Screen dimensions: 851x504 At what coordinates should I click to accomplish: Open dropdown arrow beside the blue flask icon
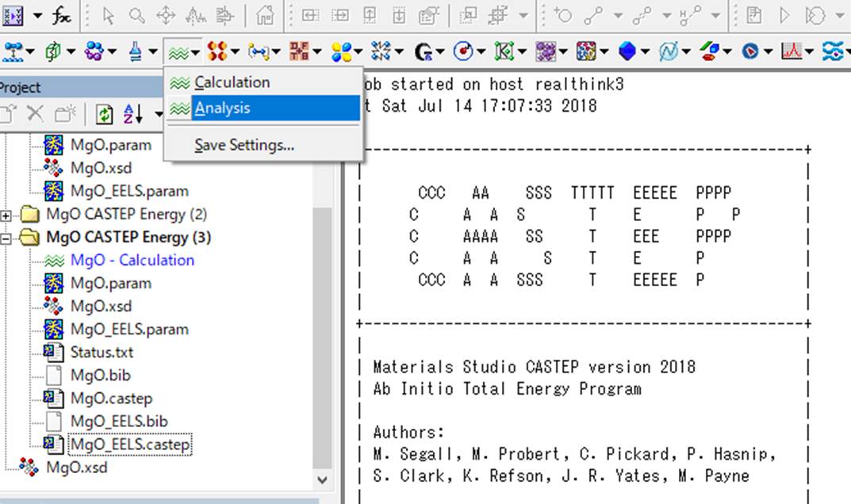pos(153,52)
